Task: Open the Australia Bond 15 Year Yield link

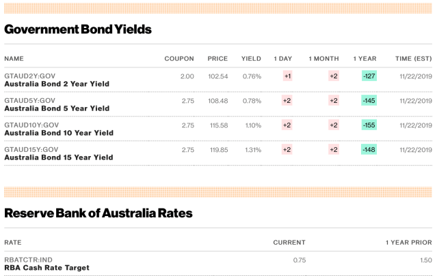Action: [x=58, y=157]
